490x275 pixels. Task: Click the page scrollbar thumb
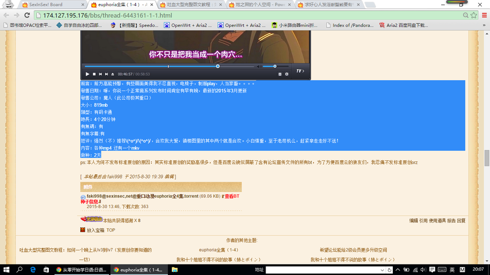pos(487,158)
